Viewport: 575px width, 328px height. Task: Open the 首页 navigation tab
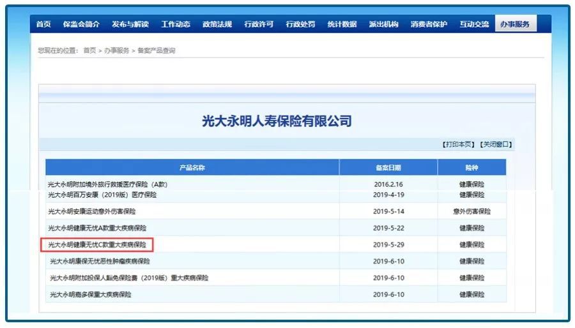pos(43,24)
